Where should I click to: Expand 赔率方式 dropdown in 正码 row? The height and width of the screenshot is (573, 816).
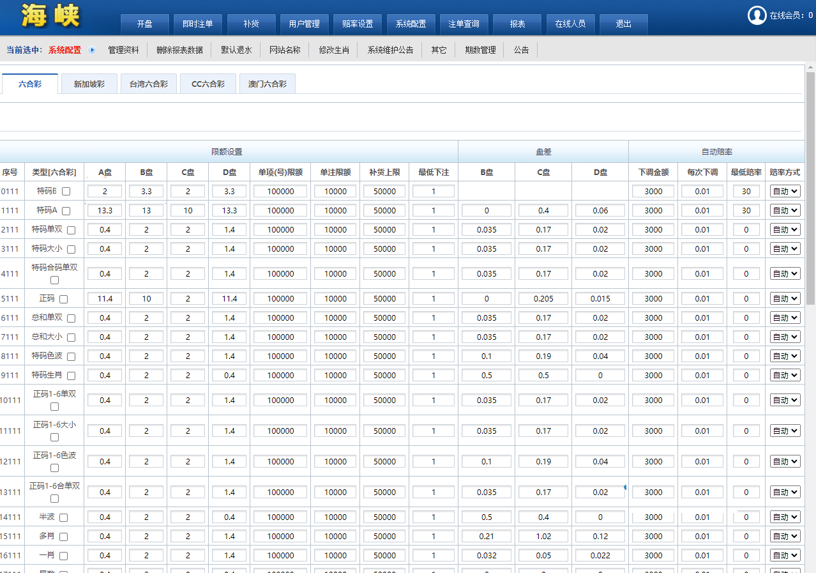point(784,299)
